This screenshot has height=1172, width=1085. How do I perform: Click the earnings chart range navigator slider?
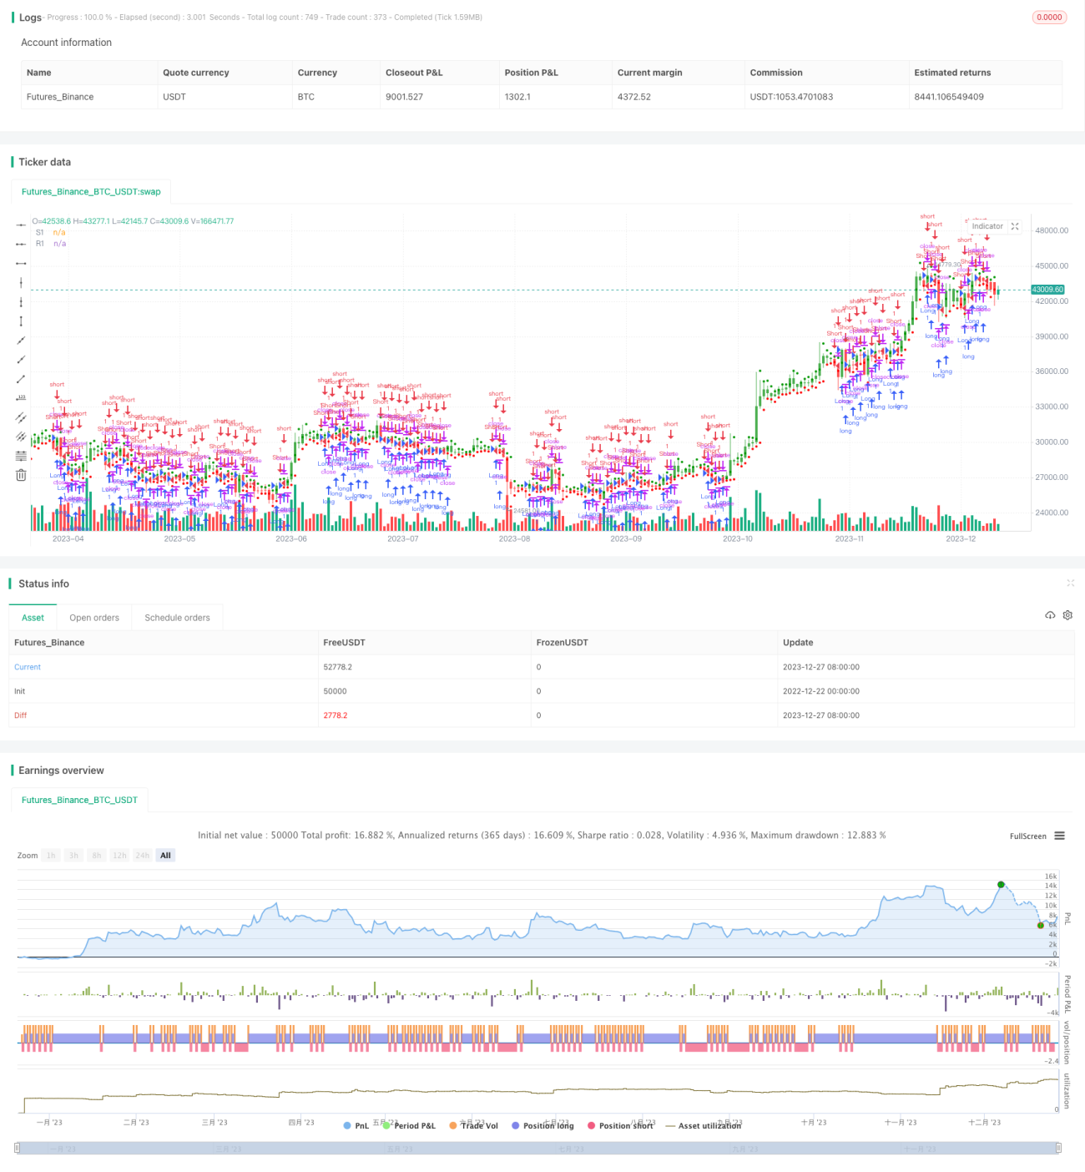pyautogui.click(x=538, y=1149)
